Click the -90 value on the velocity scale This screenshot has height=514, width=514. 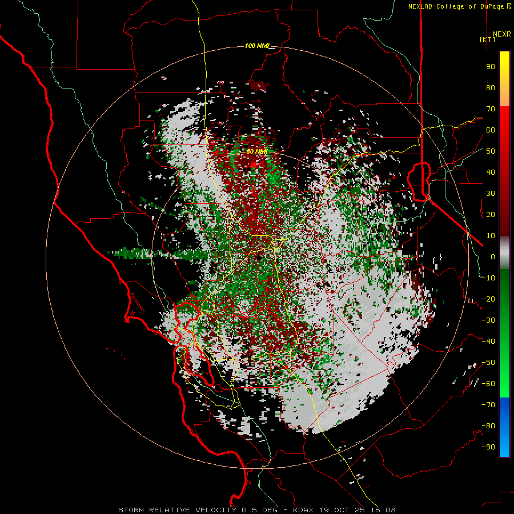coord(488,447)
